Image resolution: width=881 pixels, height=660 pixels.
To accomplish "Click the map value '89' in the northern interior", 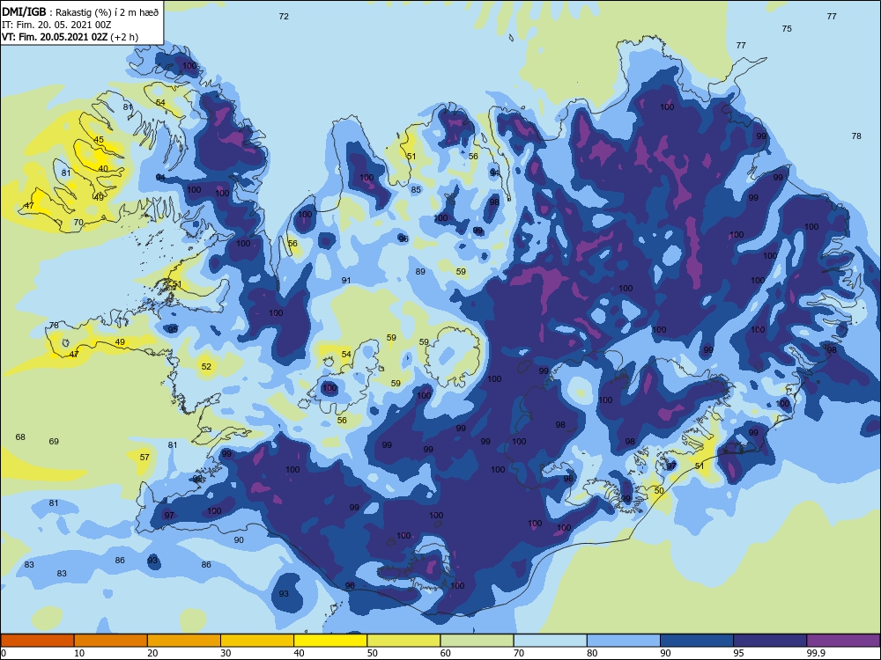I will tap(420, 272).
